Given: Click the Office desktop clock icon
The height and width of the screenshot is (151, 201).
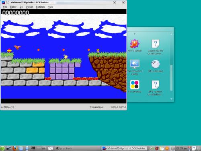Looking at the screenshot, I should point(156,64).
